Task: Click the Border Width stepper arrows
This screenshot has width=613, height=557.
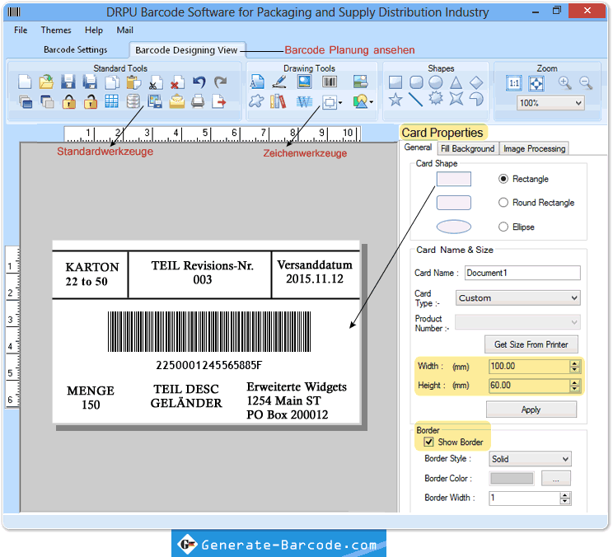Action: [564, 498]
